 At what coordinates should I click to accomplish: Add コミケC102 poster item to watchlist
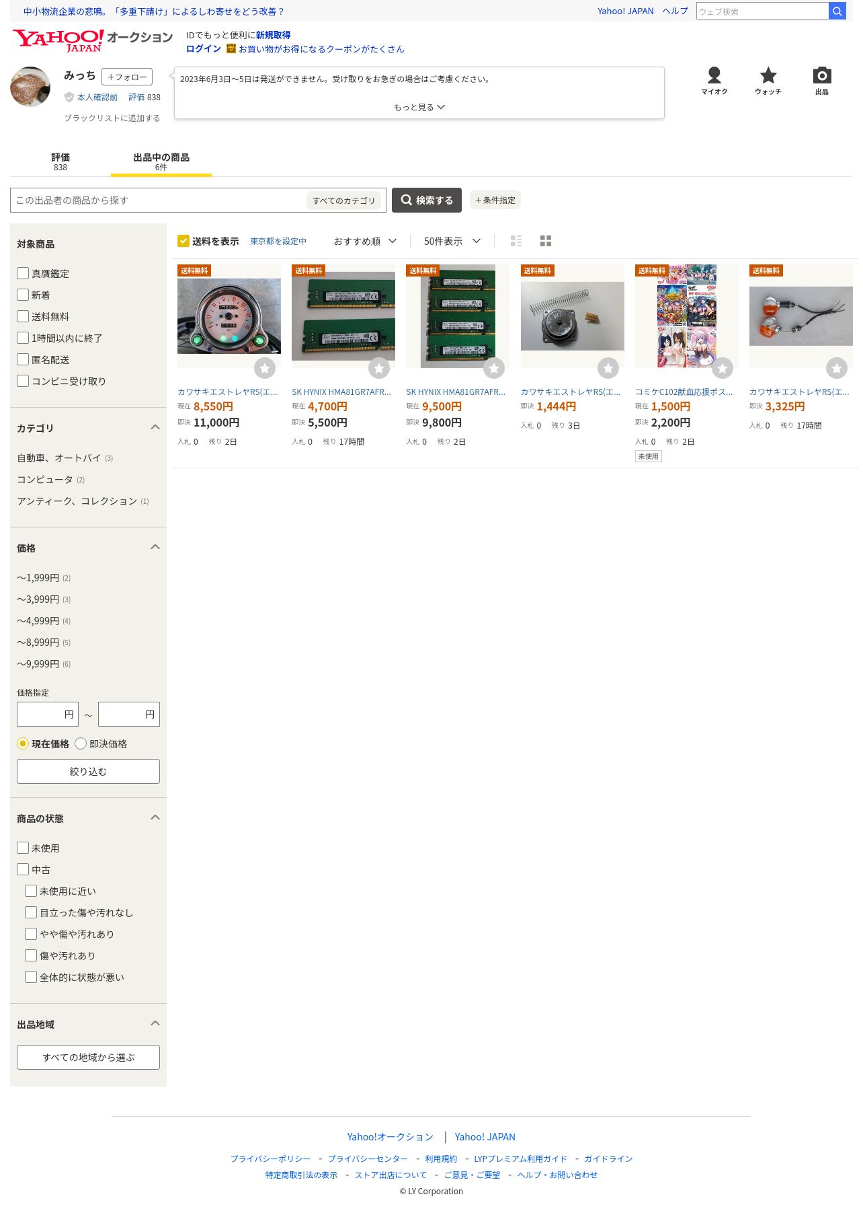723,368
